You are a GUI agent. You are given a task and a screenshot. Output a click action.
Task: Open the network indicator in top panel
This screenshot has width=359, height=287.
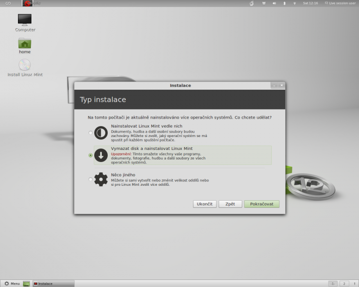[295, 3]
